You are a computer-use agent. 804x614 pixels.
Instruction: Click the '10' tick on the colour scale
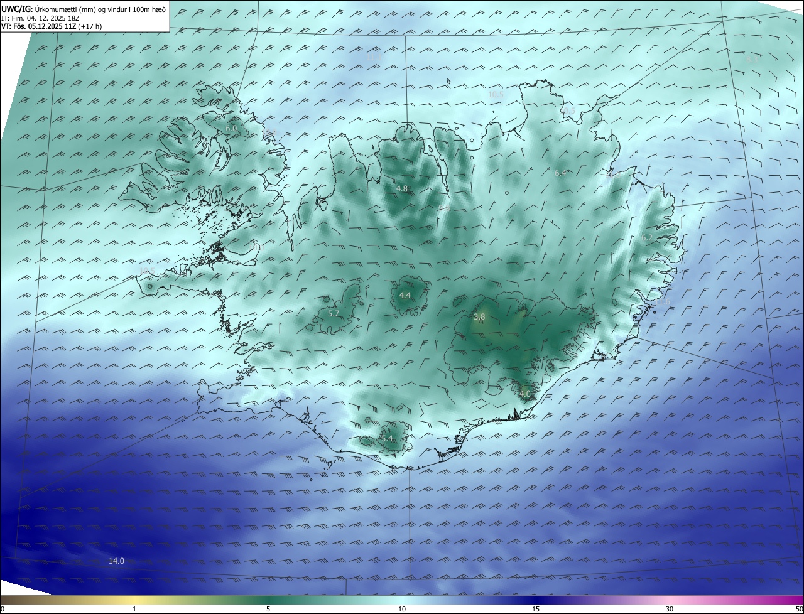click(402, 609)
